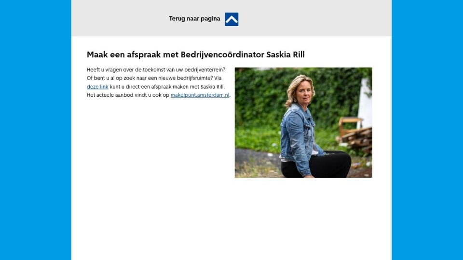Image resolution: width=463 pixels, height=260 pixels.
Task: Select the 'Terug naar pagina' label
Action: (194, 19)
